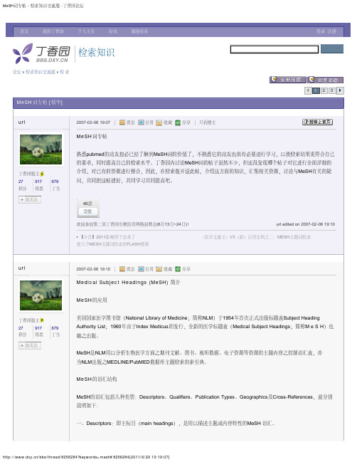Click the search submit button beside search box
Screen dimensions: 357x462
[x=332, y=48]
